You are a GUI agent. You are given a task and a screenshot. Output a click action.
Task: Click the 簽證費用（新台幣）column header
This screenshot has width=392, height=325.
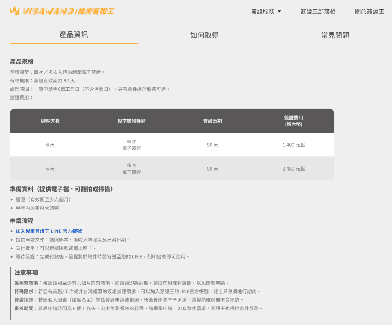point(294,121)
